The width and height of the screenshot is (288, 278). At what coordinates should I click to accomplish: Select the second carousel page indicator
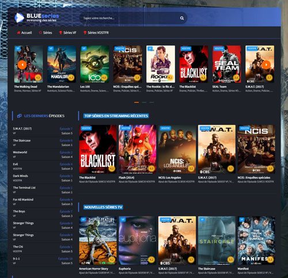[x=144, y=102]
